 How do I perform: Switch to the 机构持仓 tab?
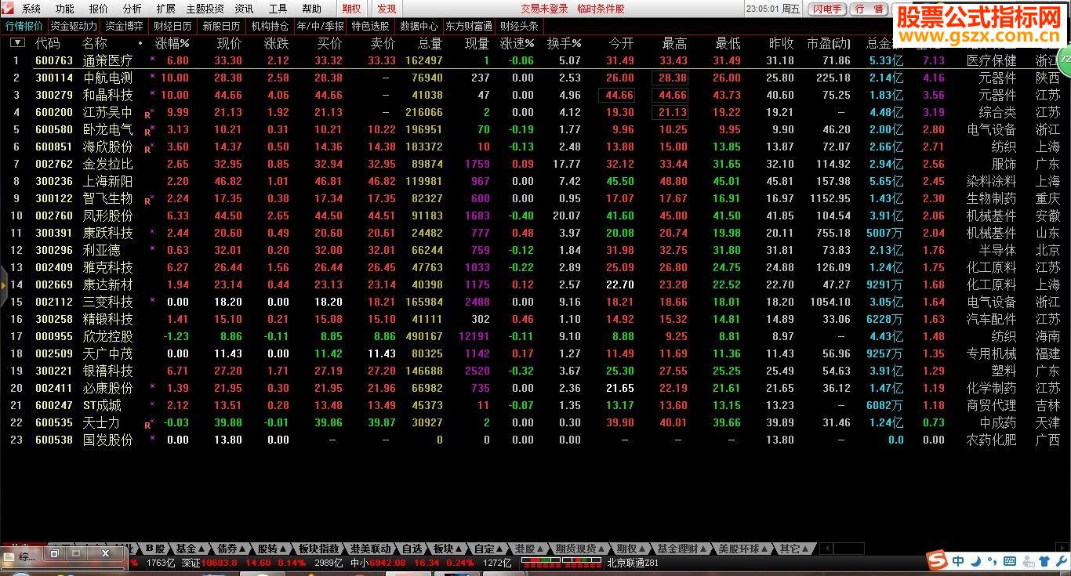click(x=270, y=26)
